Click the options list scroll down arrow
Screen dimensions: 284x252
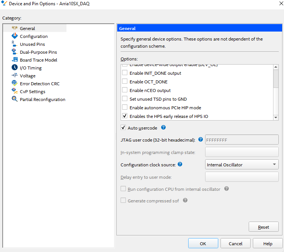tap(276, 118)
